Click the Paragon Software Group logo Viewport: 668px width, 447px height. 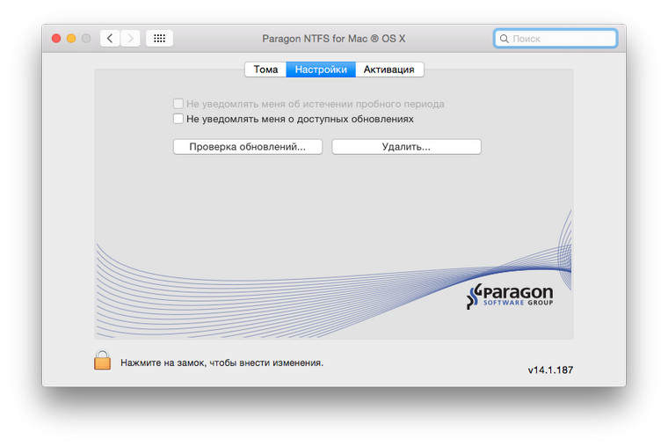[x=510, y=296]
